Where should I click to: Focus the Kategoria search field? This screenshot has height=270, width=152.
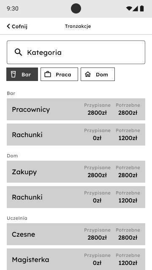[x=76, y=52]
